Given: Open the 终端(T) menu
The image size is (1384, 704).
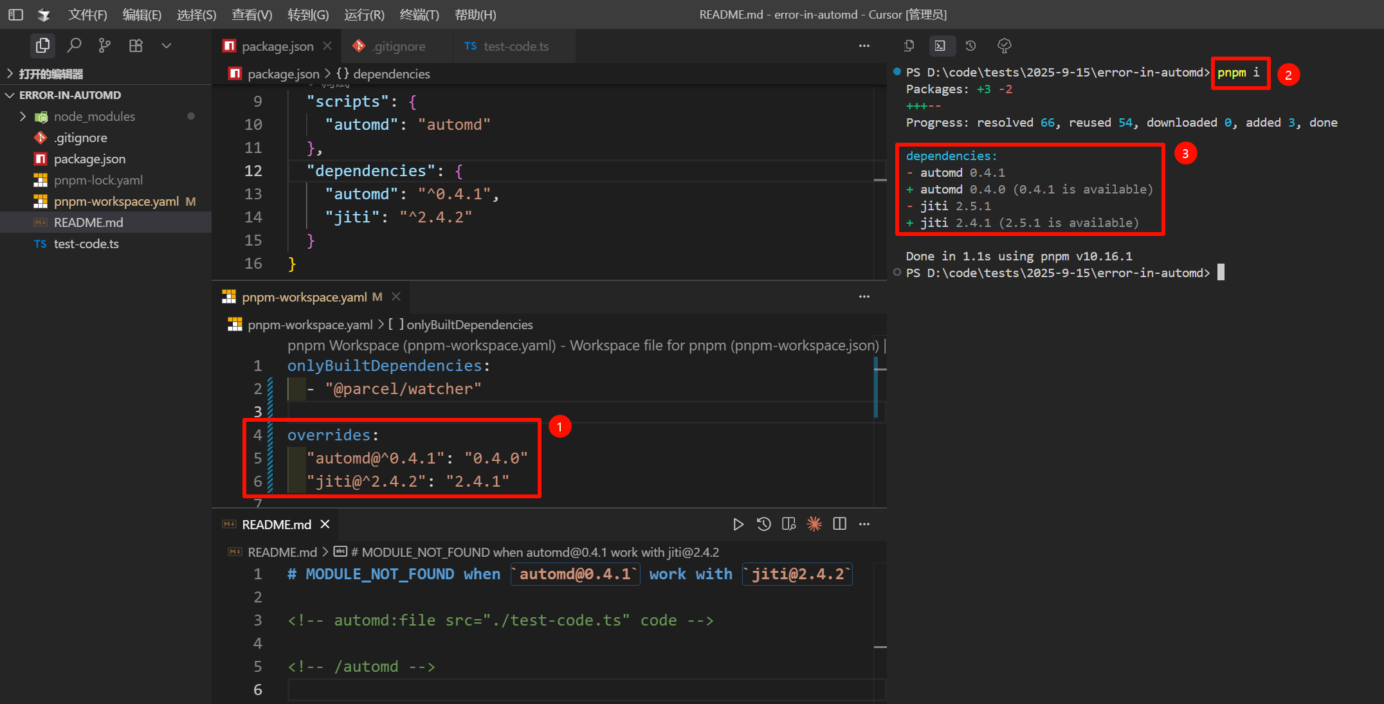Looking at the screenshot, I should pos(419,15).
